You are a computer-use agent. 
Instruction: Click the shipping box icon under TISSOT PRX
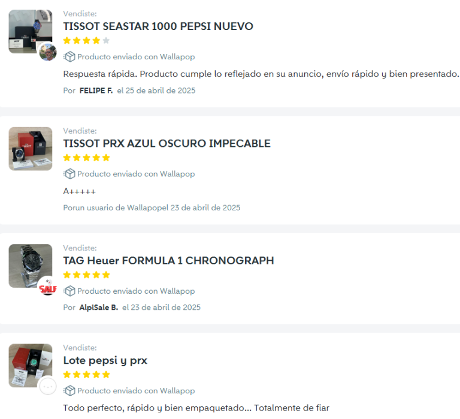(x=69, y=174)
